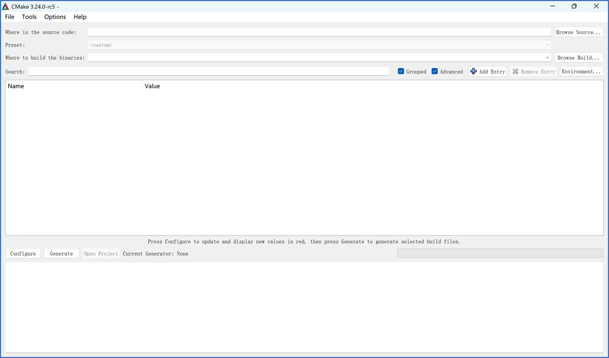Click Browse Build button
Screen dimensions: 609x358
tap(578, 58)
